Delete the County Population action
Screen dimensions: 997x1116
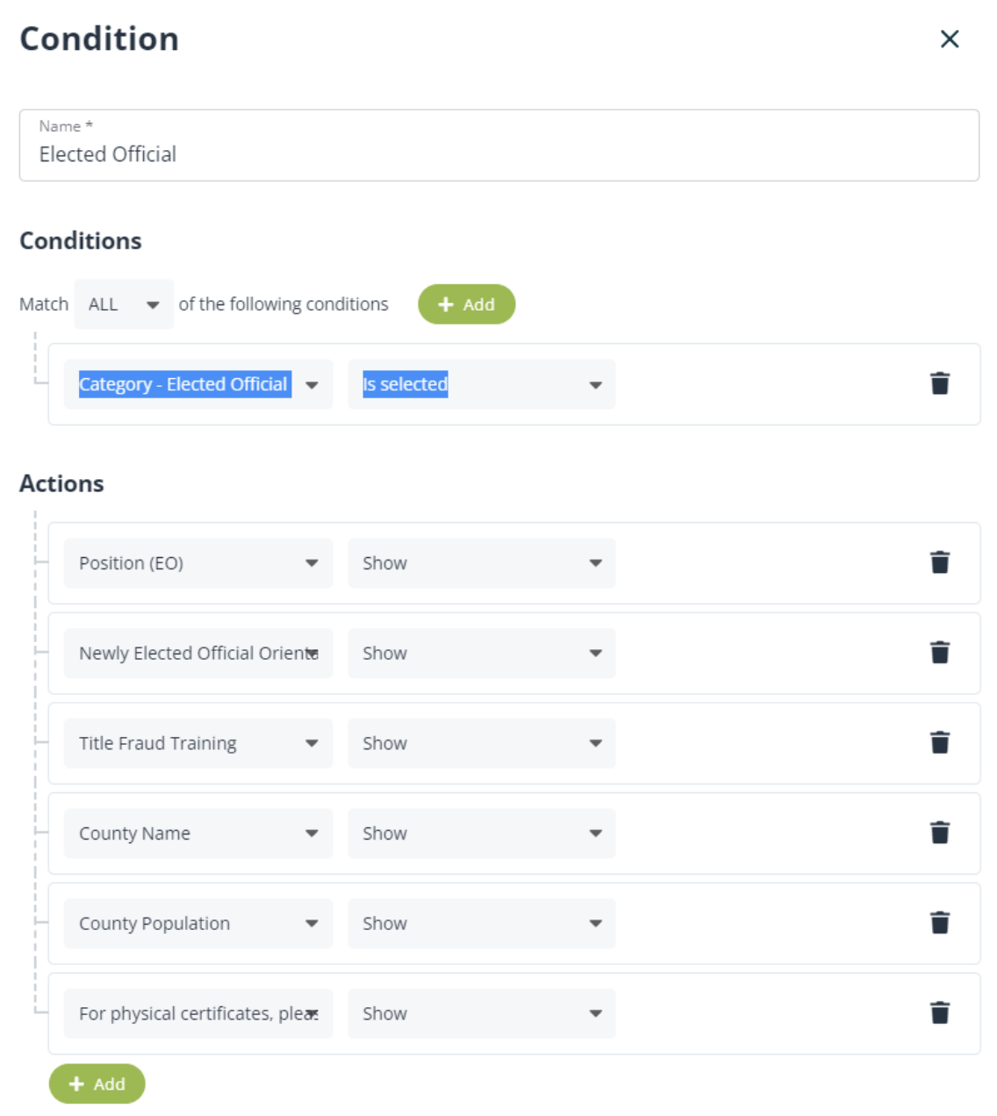(939, 923)
